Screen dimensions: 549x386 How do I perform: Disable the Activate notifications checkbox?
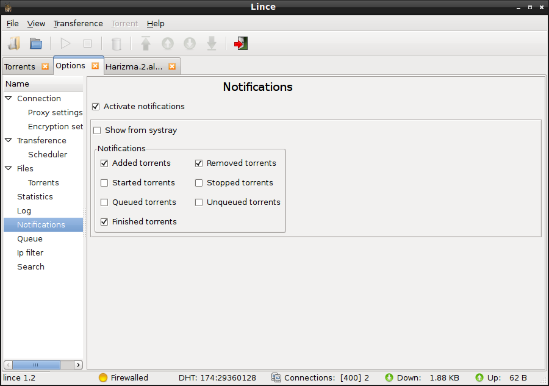96,106
